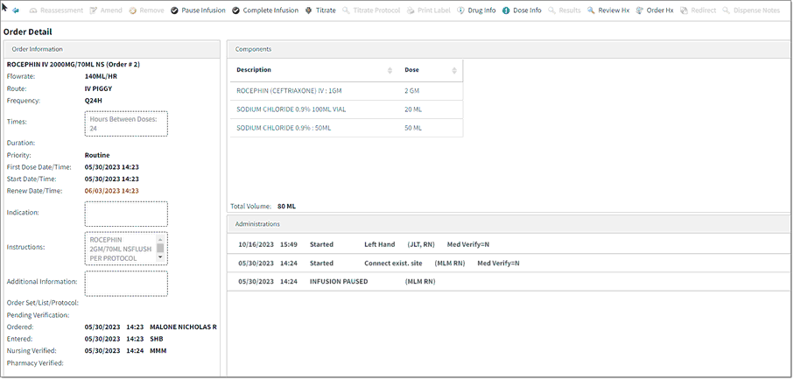The height and width of the screenshot is (380, 794).
Task: Click the First Dose Date/Time value
Action: coord(111,167)
